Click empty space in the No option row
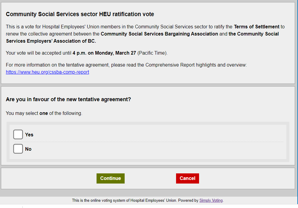Screen dimensions: 298x208 click(158, 149)
